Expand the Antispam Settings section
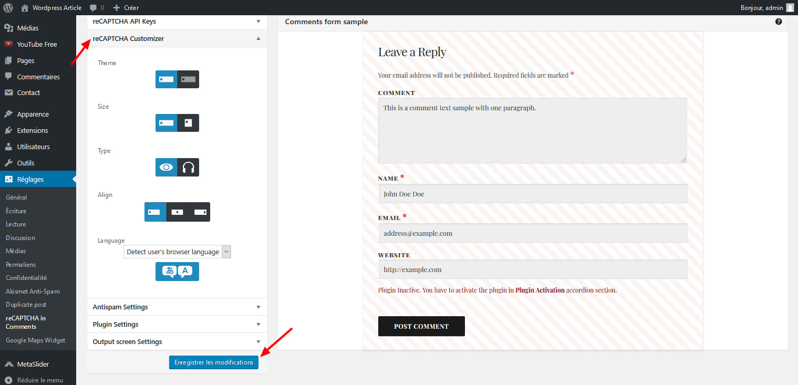This screenshot has height=385, width=798. [x=177, y=307]
